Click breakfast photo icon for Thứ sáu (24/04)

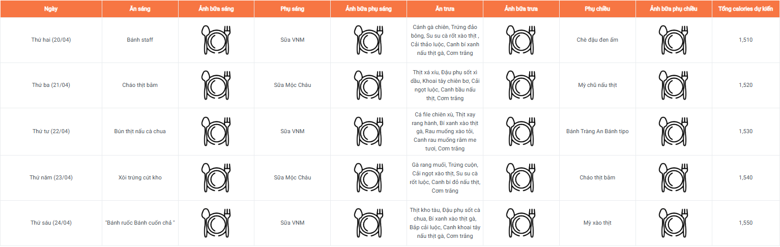(216, 223)
